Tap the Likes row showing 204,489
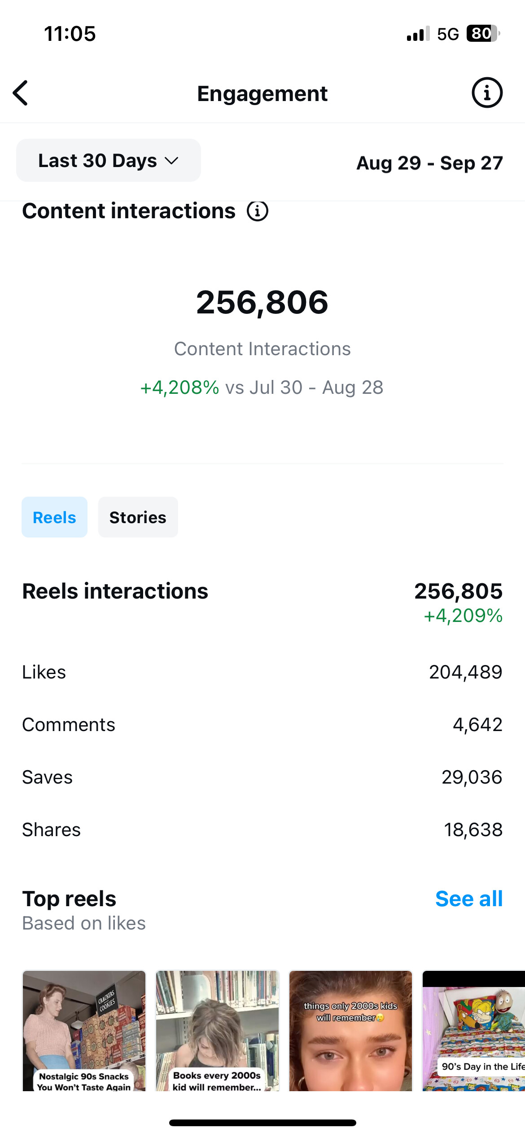Screen dimensions: 525x1137 tap(262, 672)
